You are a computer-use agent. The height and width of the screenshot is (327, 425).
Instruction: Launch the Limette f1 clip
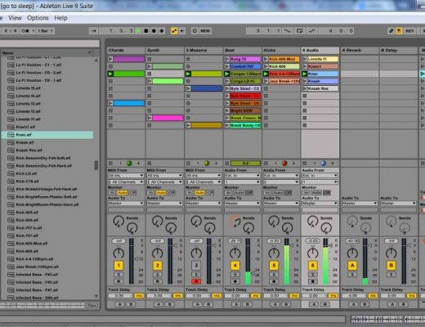click(305, 59)
